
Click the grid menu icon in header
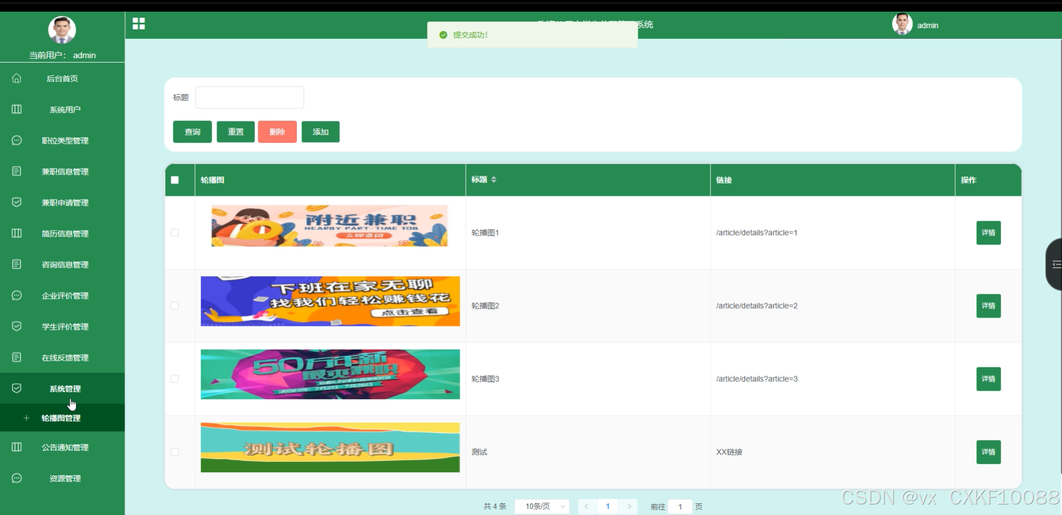138,23
